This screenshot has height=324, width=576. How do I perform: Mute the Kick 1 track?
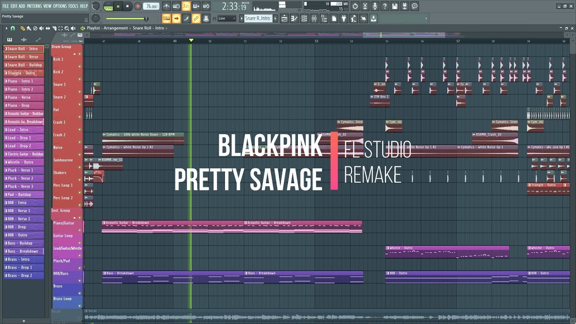[80, 67]
